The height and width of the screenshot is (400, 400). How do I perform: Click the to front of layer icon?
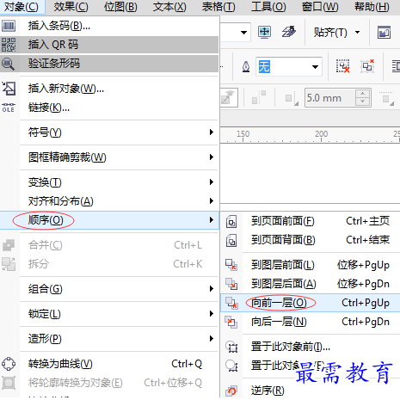point(231,265)
